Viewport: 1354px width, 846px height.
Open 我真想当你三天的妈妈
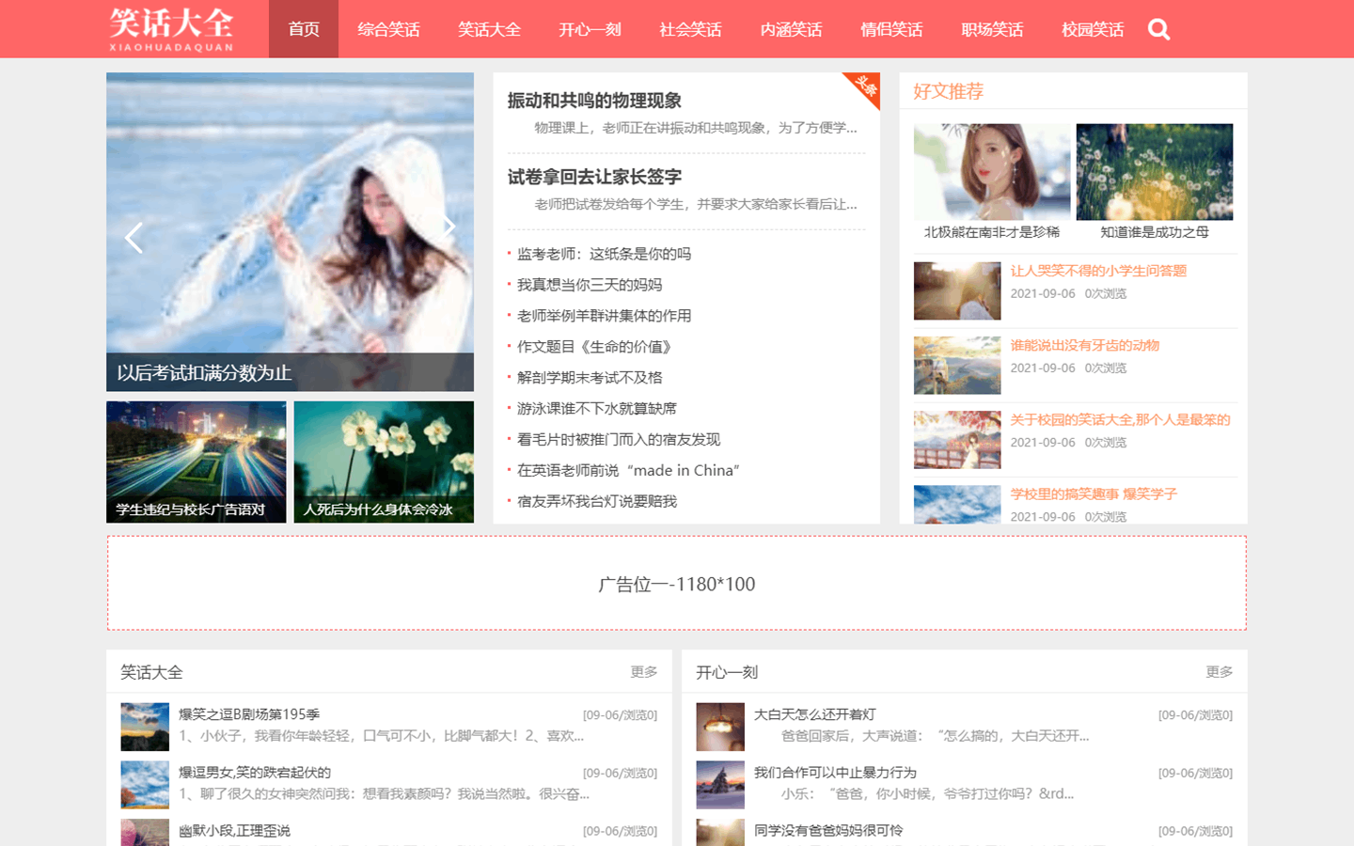pos(590,285)
